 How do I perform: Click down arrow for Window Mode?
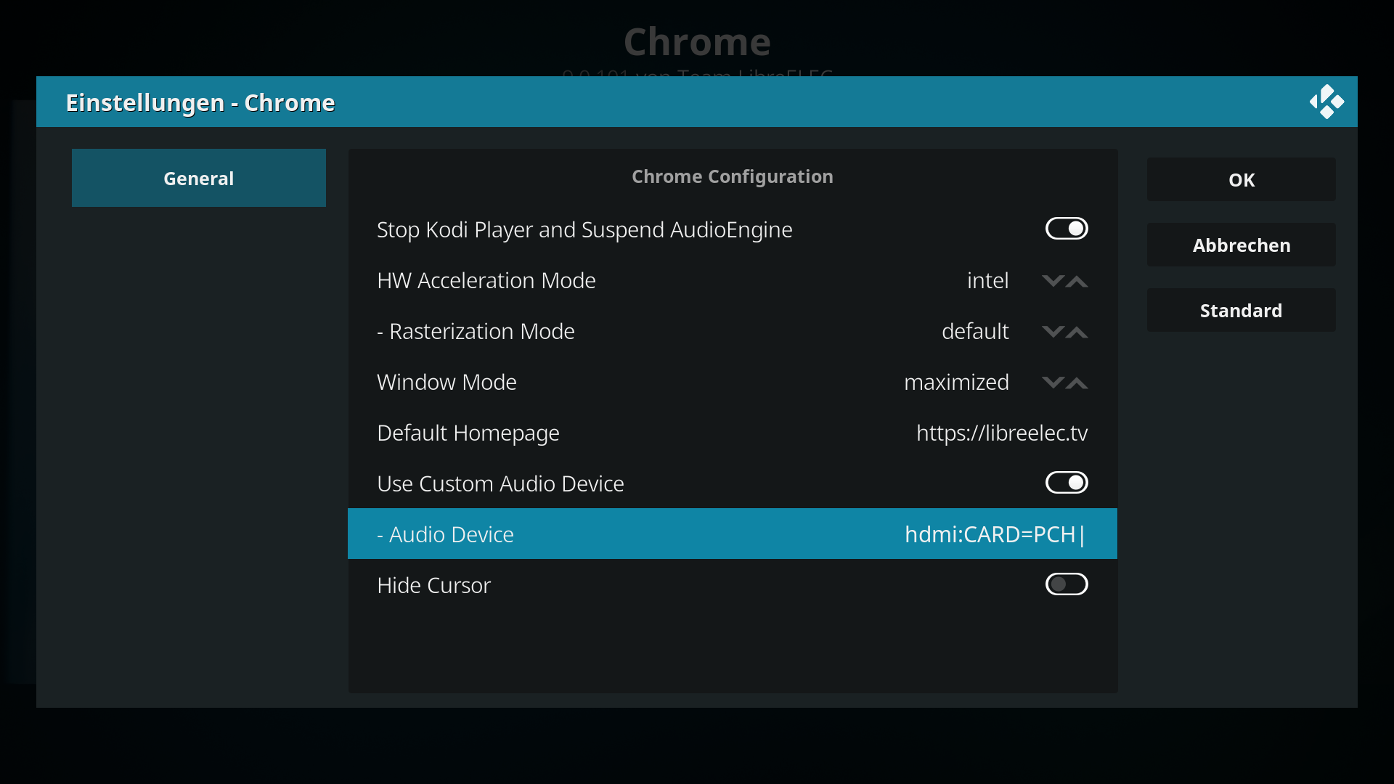pyautogui.click(x=1053, y=383)
